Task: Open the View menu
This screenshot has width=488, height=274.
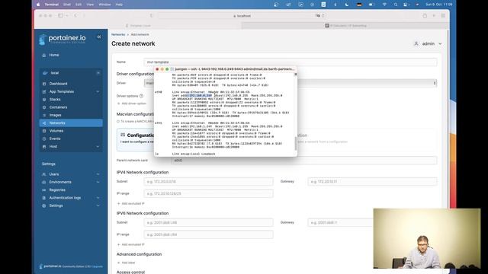Action: point(90,5)
